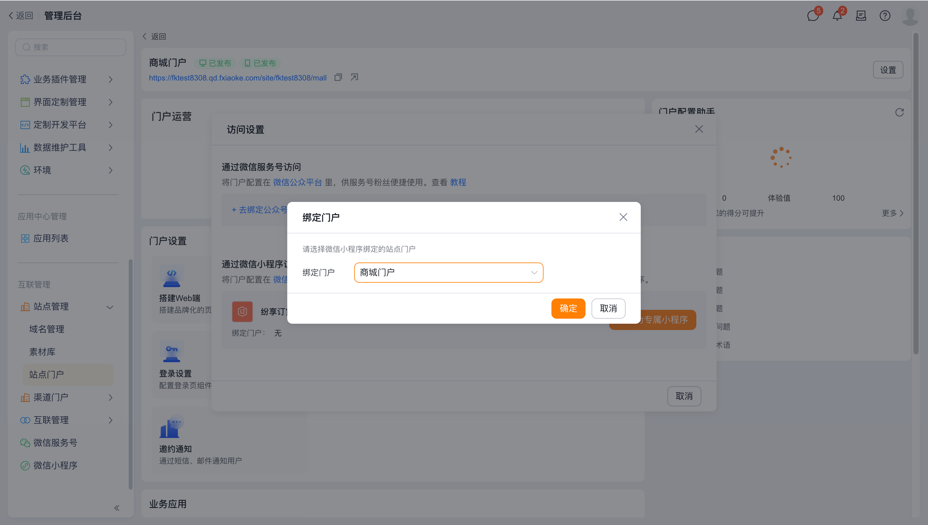Close the 绑定门户 dialog
Image resolution: width=928 pixels, height=525 pixels.
(x=623, y=217)
